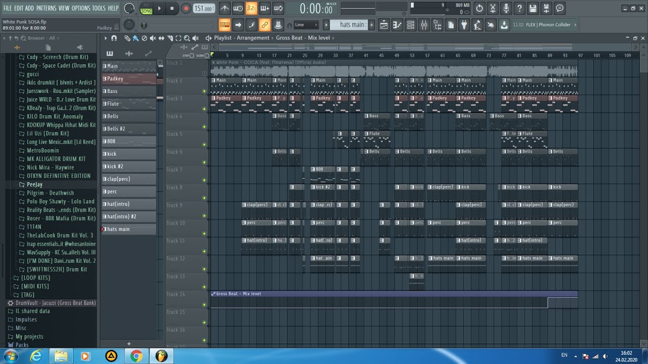This screenshot has height=364, width=648.
Task: Toggle the metronome icon
Action: pos(225,8)
